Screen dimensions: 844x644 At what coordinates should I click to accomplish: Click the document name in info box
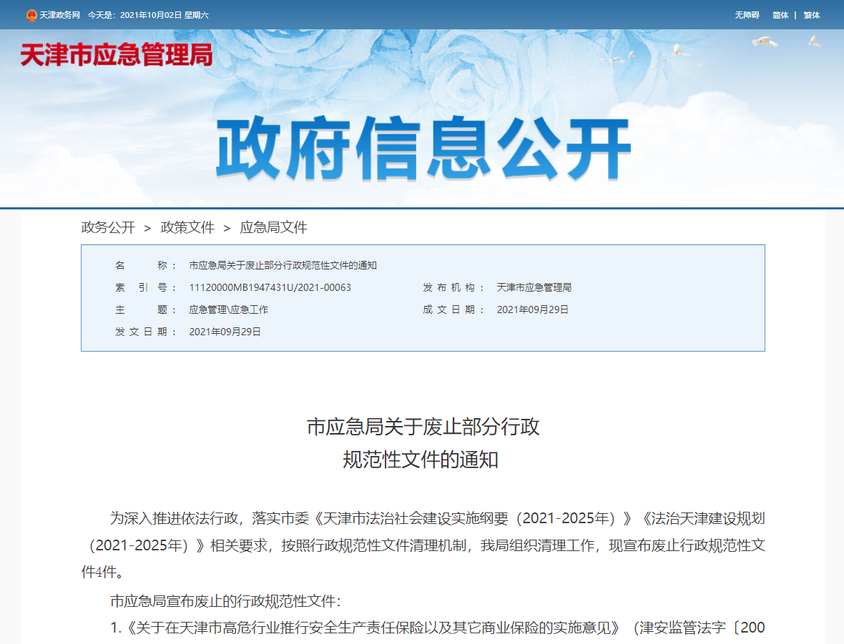(283, 265)
